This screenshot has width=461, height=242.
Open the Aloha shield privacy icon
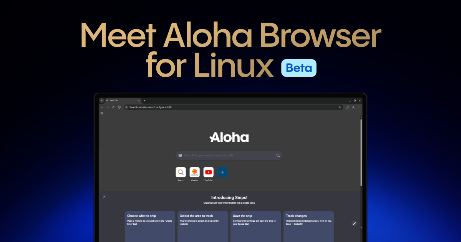tap(119, 107)
